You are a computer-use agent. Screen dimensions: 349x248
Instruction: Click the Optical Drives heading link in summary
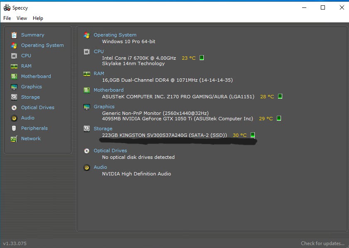click(110, 151)
